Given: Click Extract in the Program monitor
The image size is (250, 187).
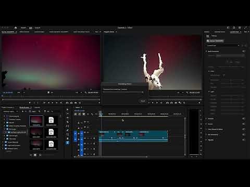Looking at the screenshot, I should coord(171,103).
